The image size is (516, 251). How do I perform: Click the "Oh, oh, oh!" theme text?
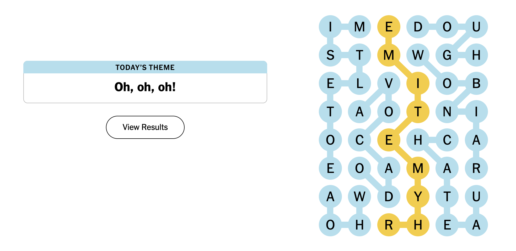(x=145, y=87)
